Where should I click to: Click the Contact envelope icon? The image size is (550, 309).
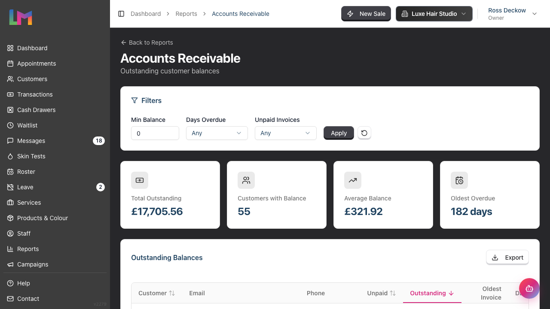(10, 299)
